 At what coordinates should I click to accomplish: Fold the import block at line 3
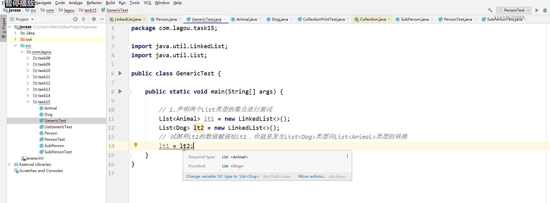pos(129,46)
